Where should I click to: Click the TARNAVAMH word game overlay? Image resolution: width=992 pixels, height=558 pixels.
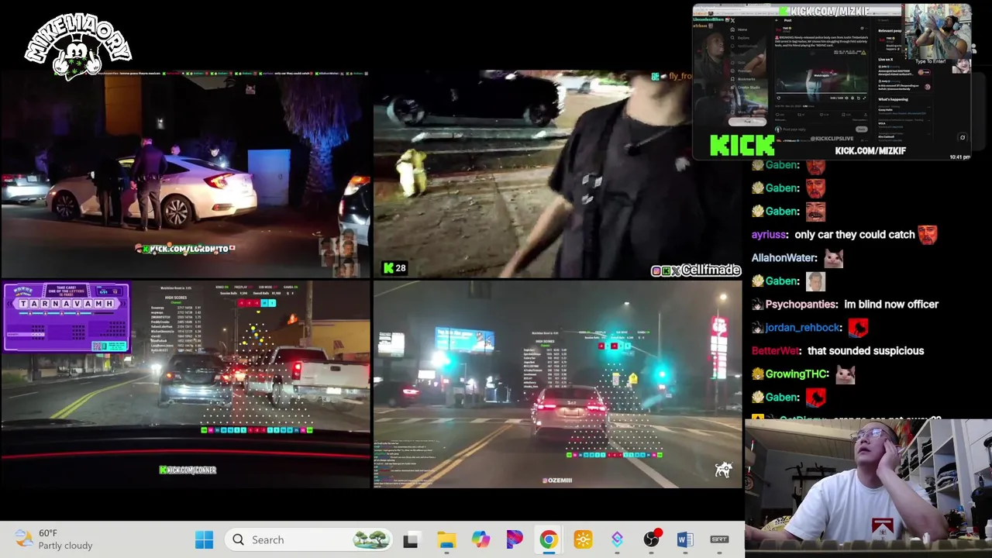(67, 317)
